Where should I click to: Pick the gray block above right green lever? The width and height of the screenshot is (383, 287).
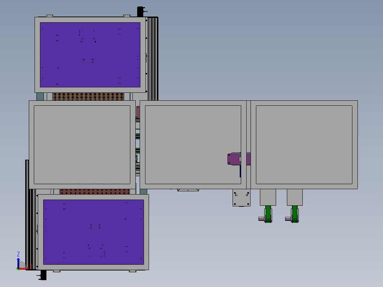[295, 197]
